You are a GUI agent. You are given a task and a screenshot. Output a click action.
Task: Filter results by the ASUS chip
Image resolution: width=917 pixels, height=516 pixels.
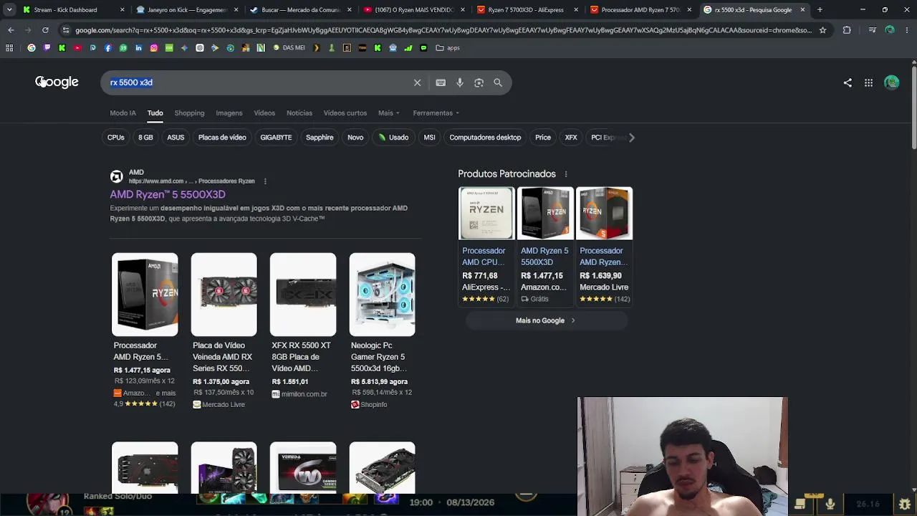176,138
